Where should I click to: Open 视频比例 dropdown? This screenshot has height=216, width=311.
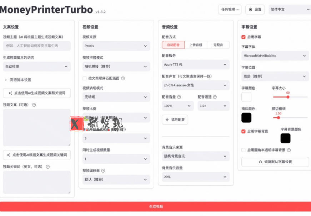pyautogui.click(x=116, y=117)
